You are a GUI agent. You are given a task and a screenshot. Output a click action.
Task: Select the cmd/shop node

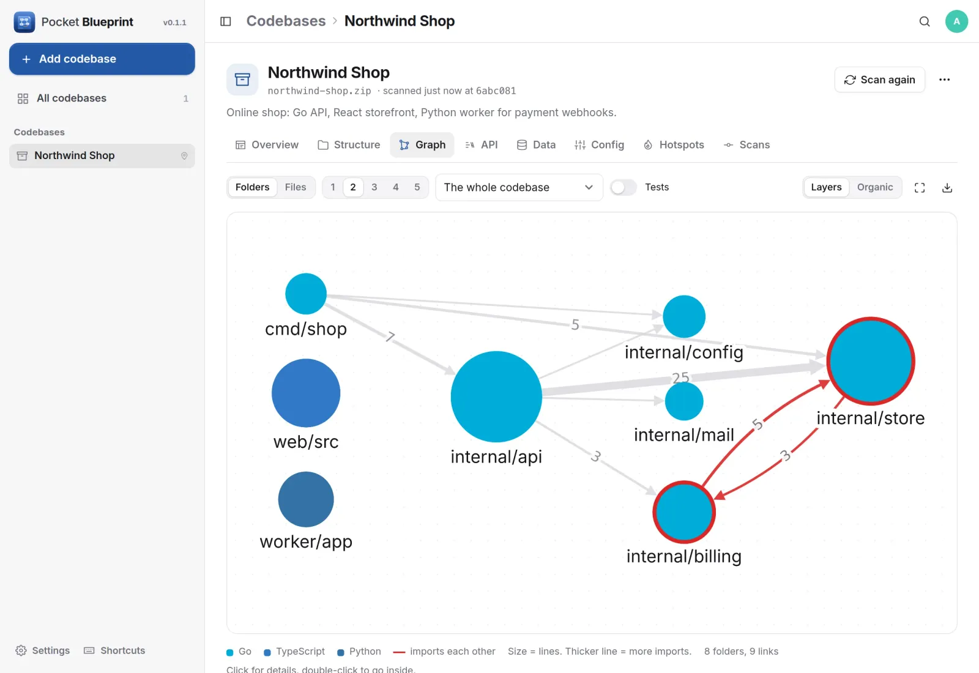(x=306, y=294)
